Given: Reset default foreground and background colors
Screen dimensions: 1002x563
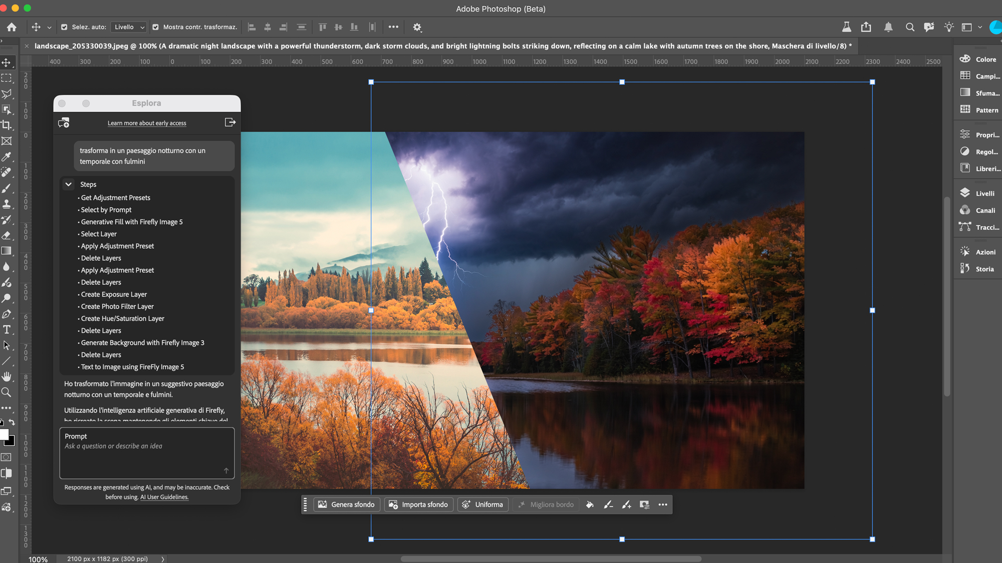Looking at the screenshot, I should click(x=2, y=422).
